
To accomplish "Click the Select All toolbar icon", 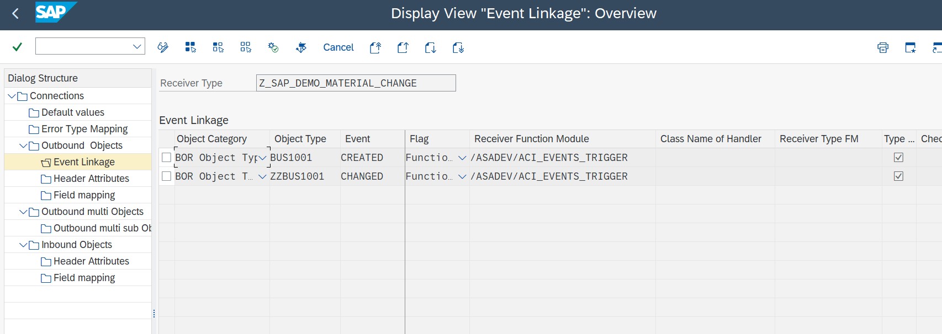I will click(x=190, y=47).
